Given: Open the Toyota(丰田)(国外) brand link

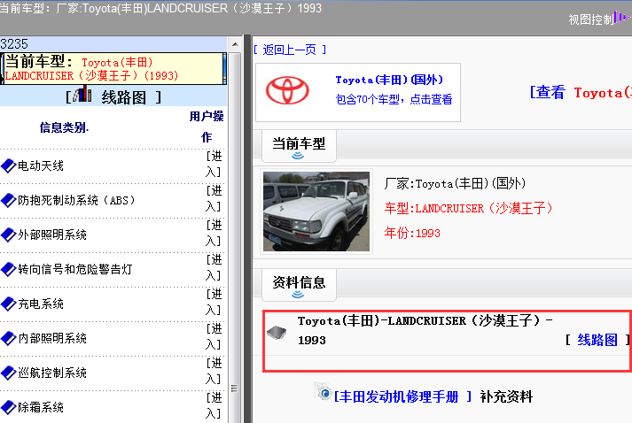Looking at the screenshot, I should coord(389,81).
